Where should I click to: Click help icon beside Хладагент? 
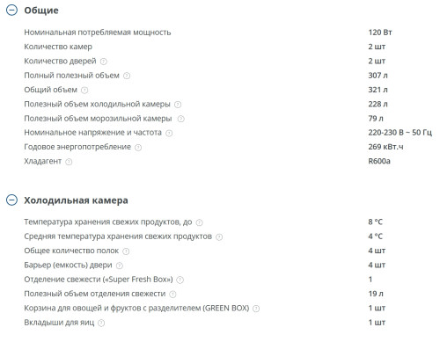click(69, 162)
